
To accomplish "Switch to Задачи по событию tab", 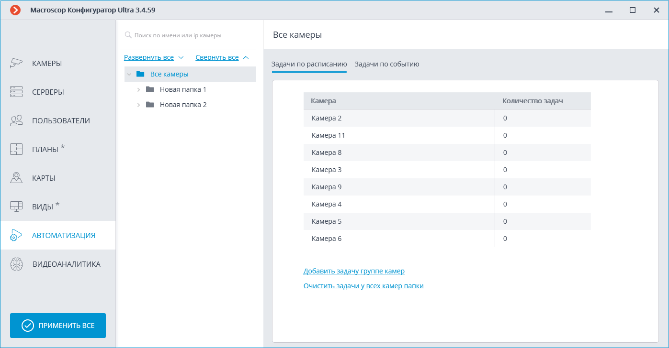I will point(387,64).
